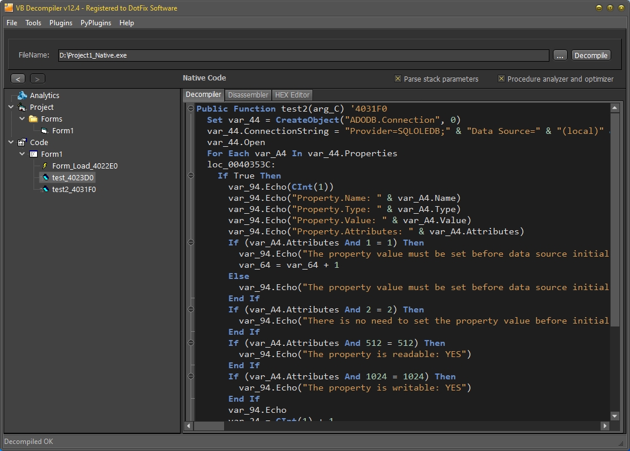Click 'var_94.Echo(CInt(1))' code line

pos(281,187)
